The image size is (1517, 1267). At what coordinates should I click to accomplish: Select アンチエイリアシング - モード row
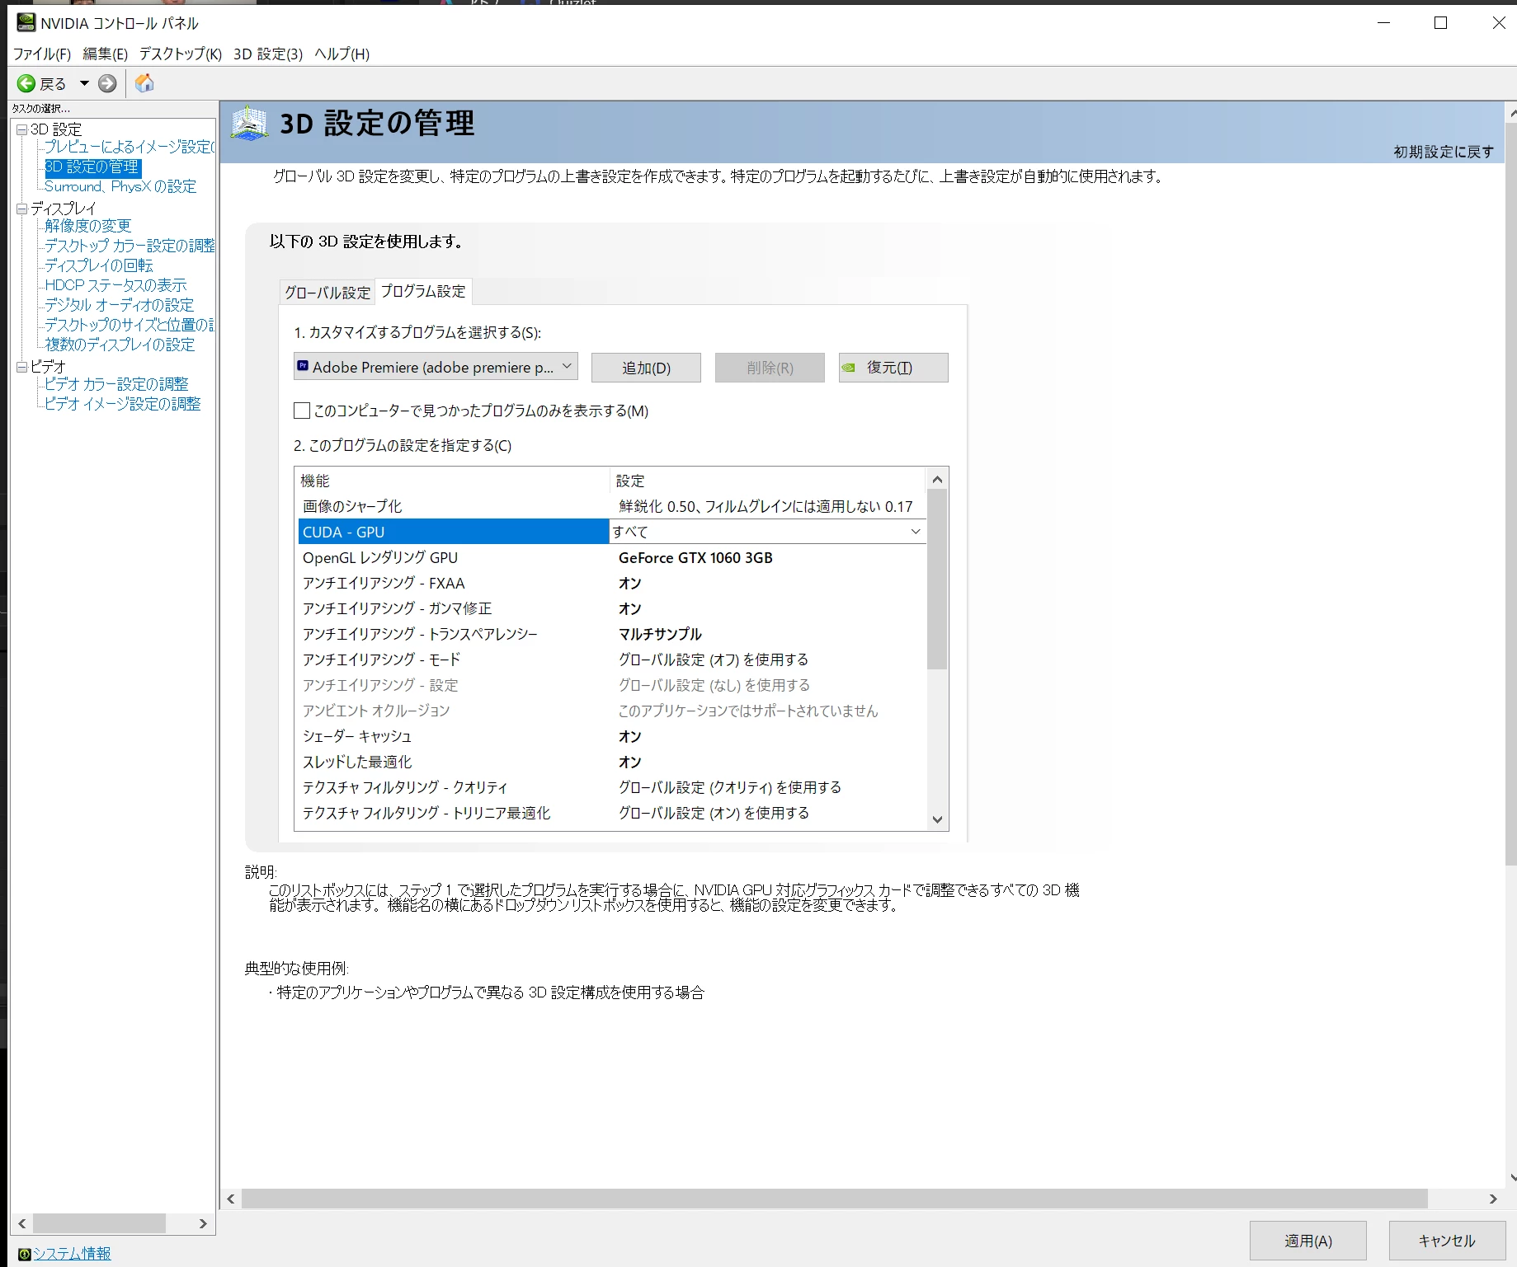pos(611,659)
